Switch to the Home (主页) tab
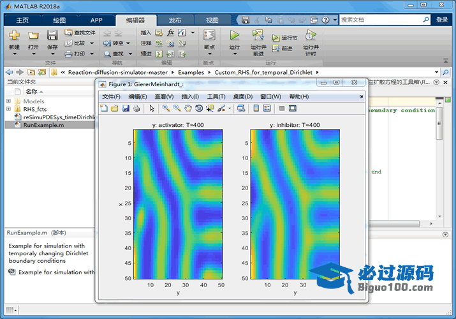This screenshot has width=456, height=319. tap(23, 20)
